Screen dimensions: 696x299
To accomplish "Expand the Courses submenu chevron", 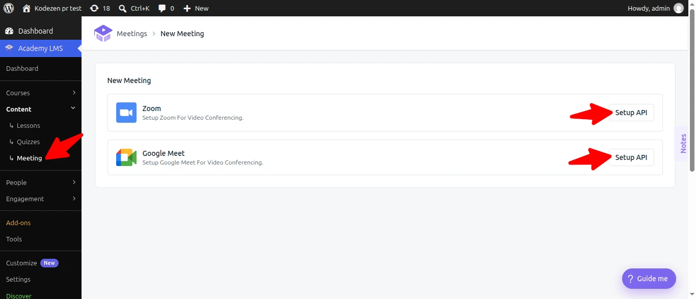I will (74, 93).
